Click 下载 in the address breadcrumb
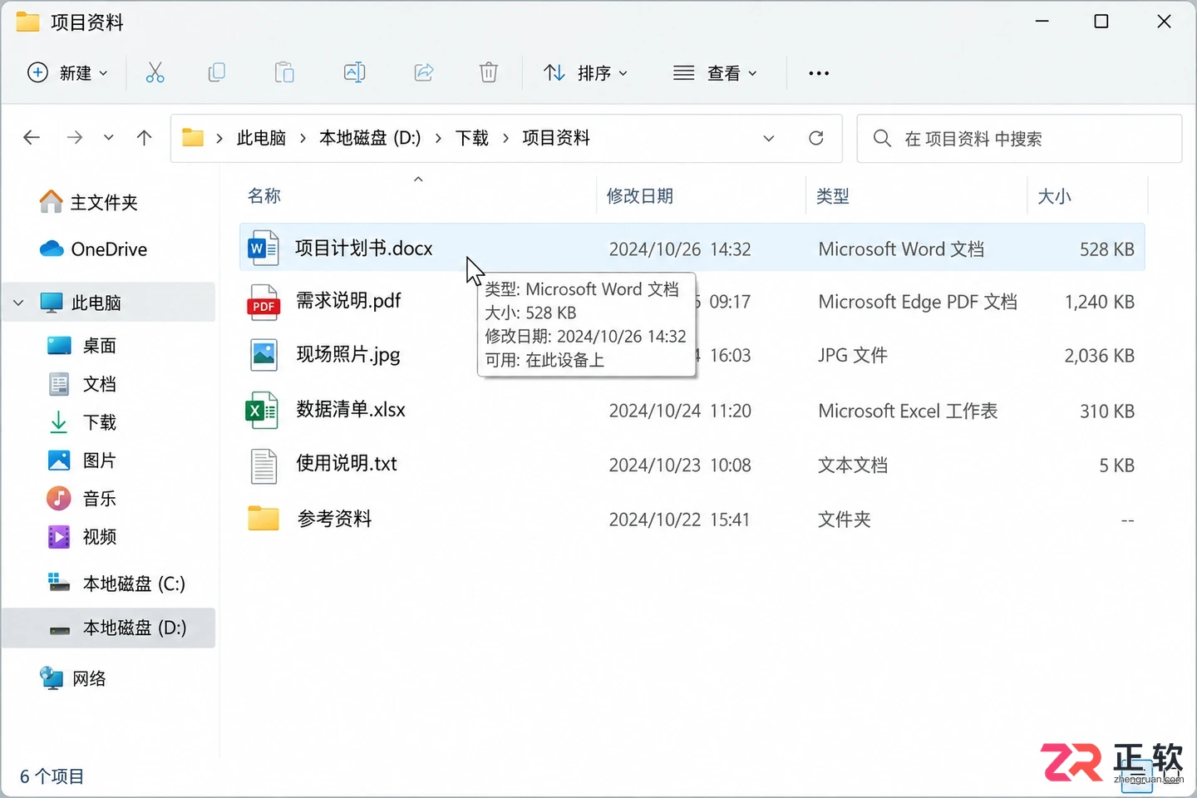The width and height of the screenshot is (1197, 798). [472, 138]
